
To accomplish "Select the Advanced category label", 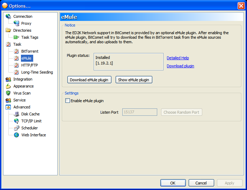I will point(22,107).
